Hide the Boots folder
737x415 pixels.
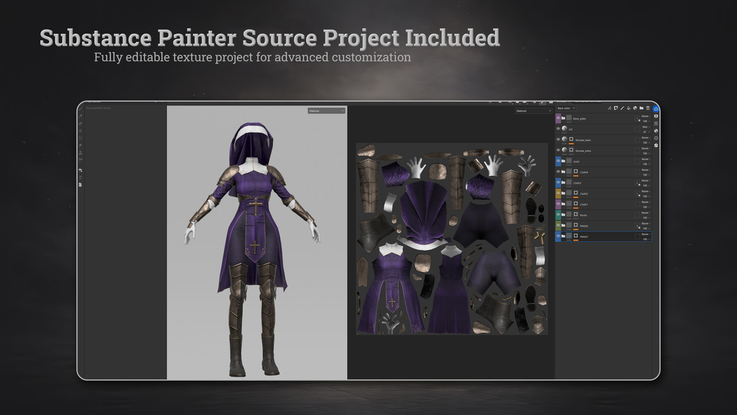click(x=558, y=215)
